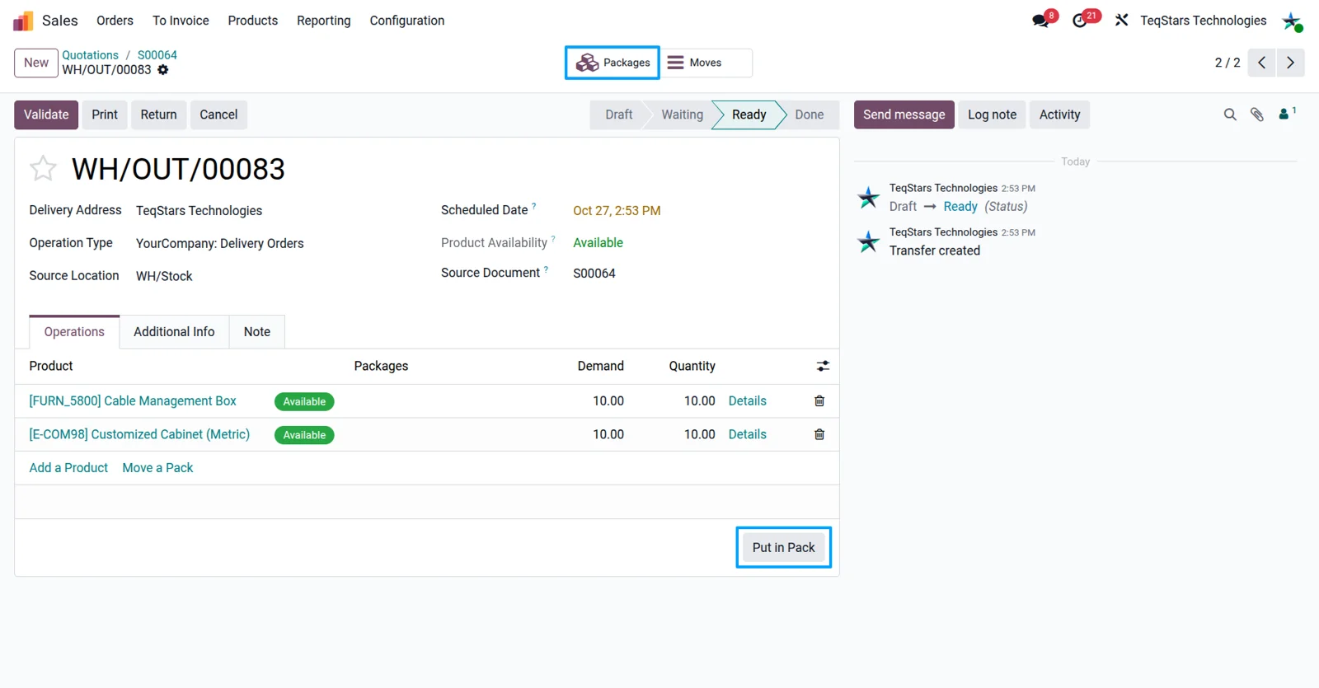
Task: Click Product column header
Action: 51,366
